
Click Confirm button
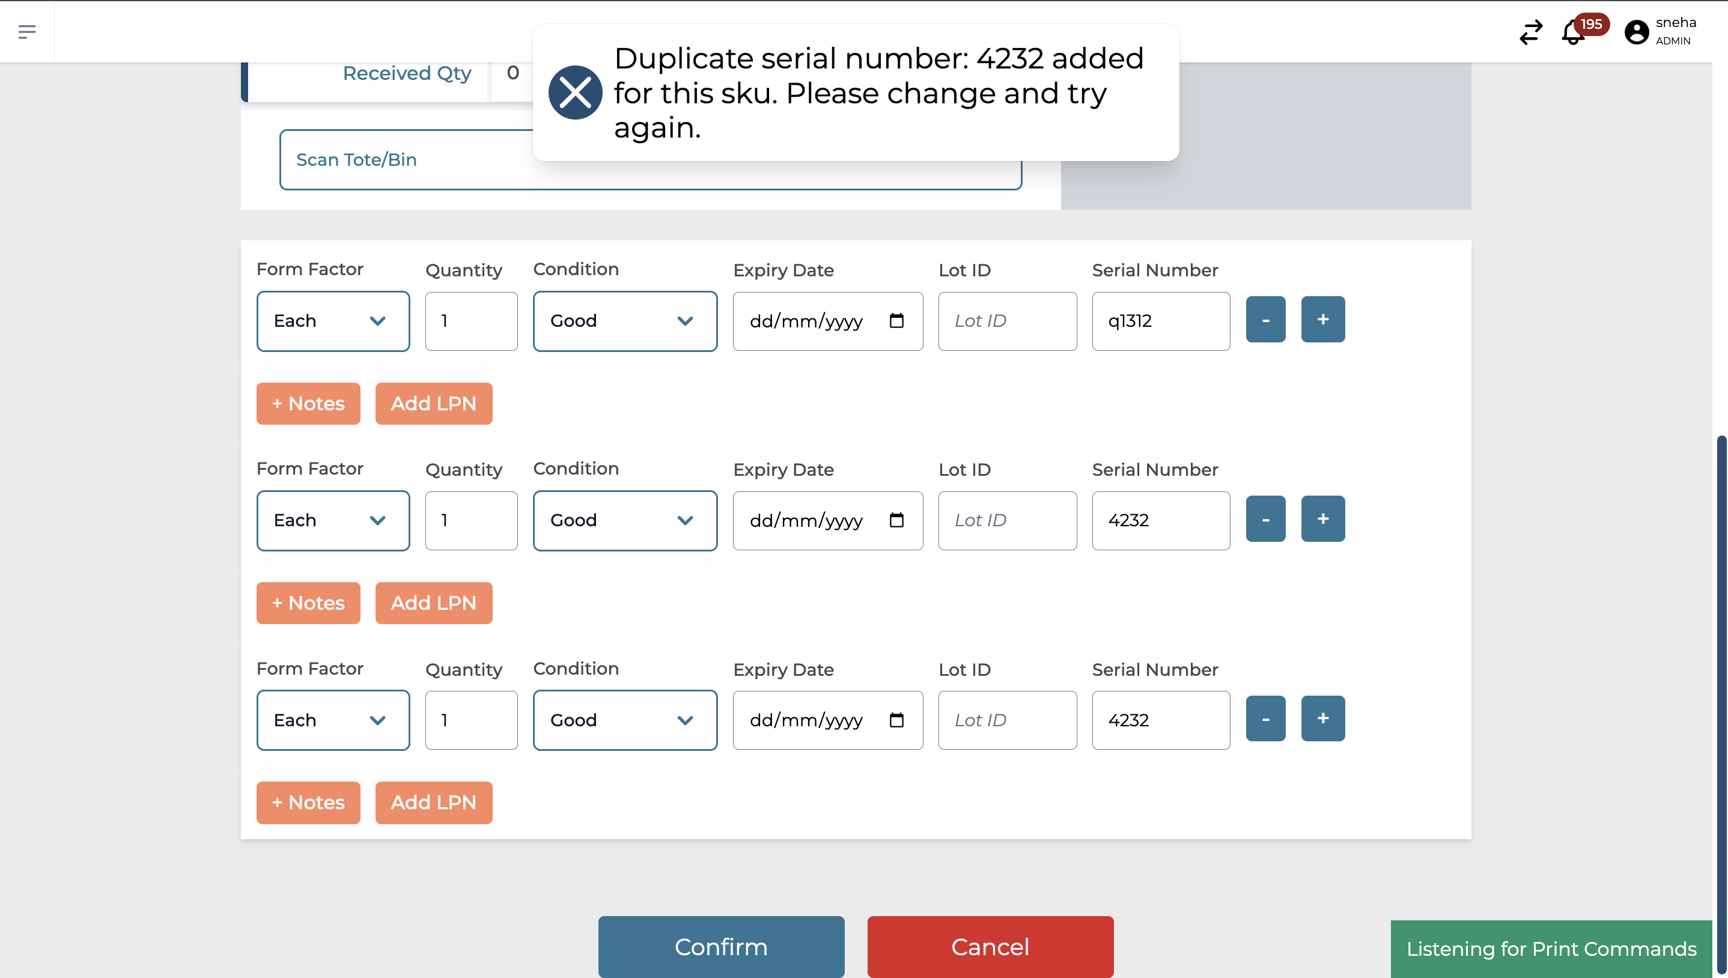pos(720,946)
